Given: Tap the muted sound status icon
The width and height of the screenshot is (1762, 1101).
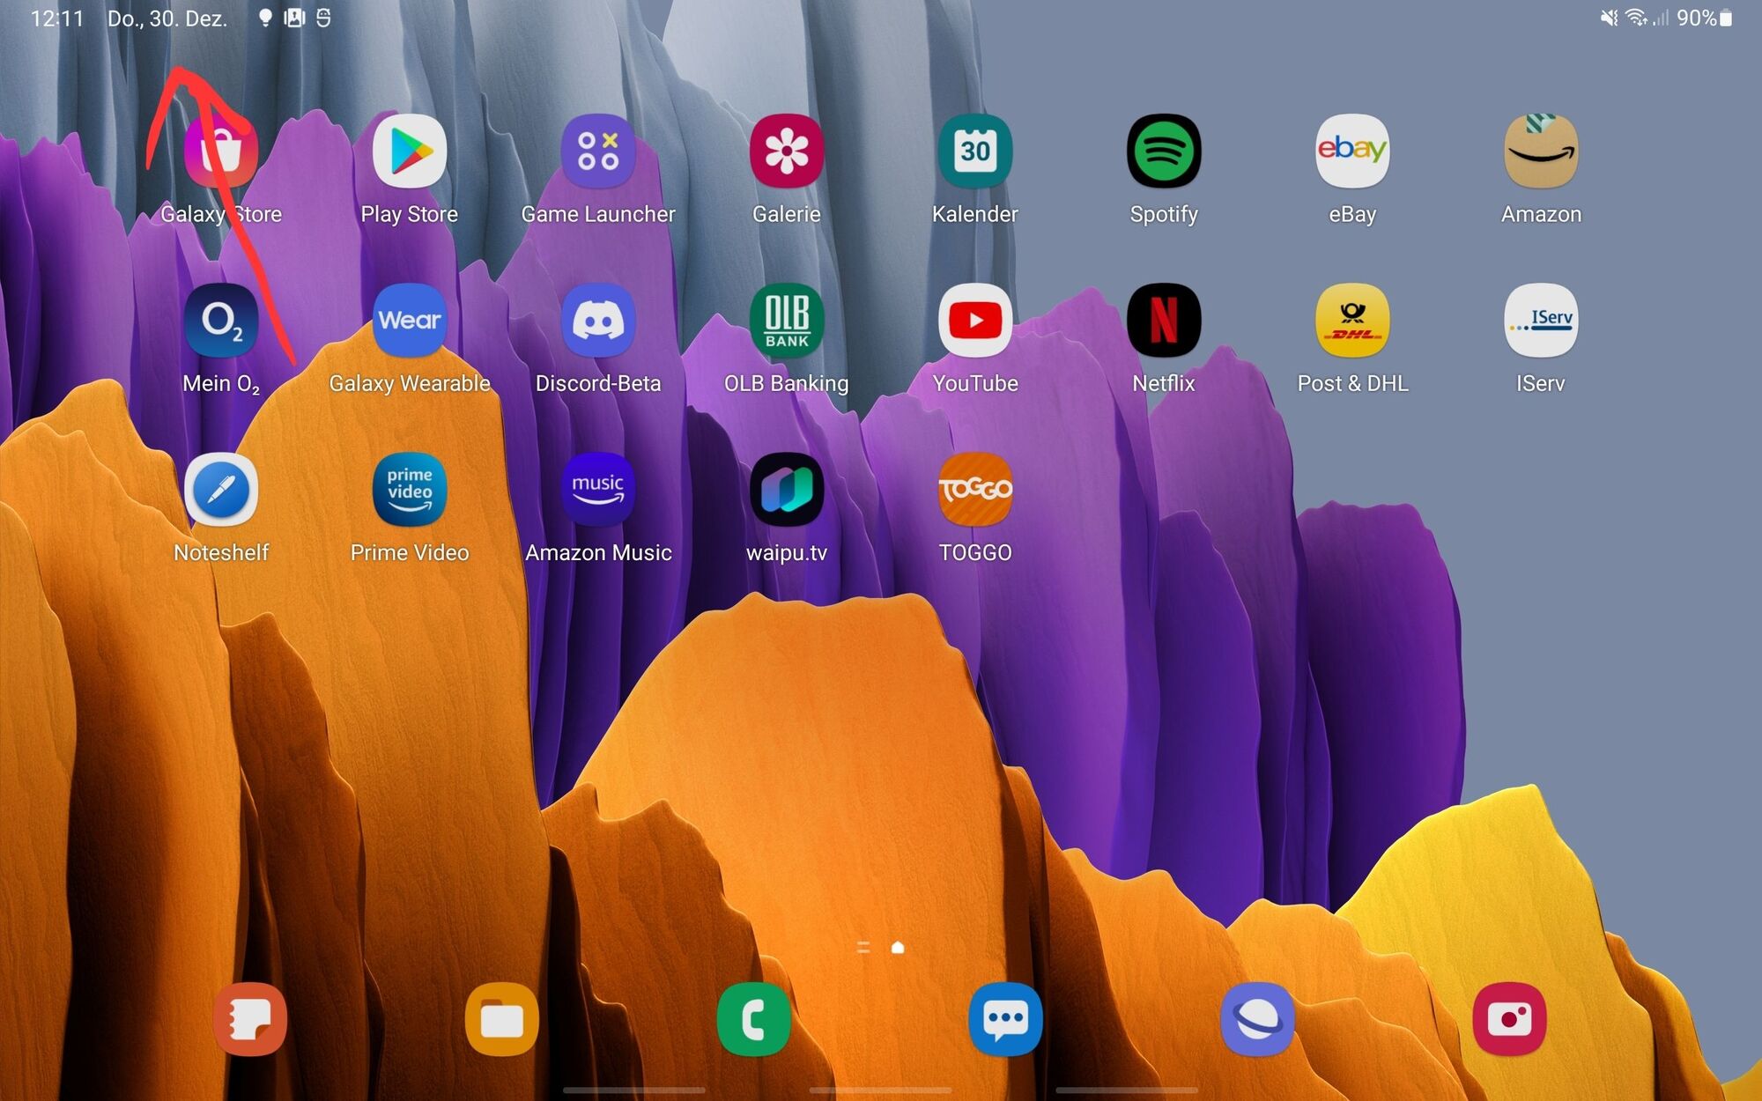Looking at the screenshot, I should coord(1609,18).
